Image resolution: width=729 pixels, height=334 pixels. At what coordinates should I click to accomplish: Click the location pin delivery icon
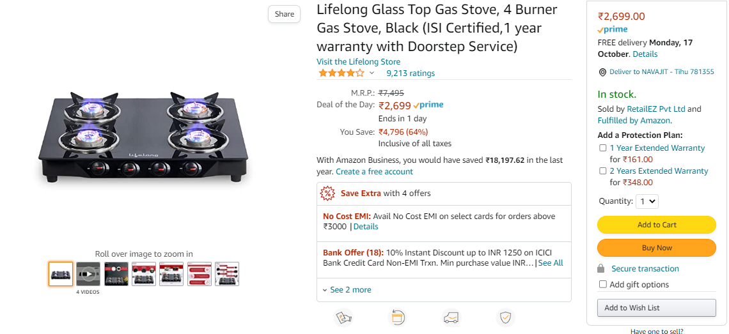tap(602, 72)
